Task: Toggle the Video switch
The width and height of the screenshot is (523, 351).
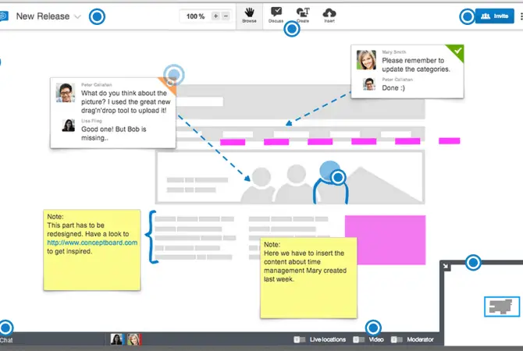Action: pos(358,340)
